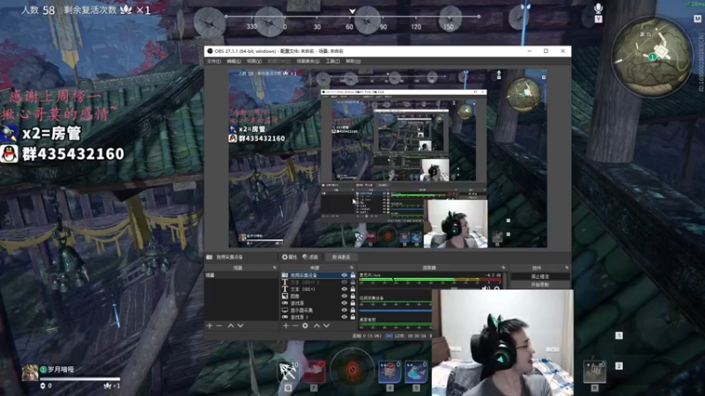Remove the selected source with the minus icon
The image size is (705, 396).
(x=295, y=326)
